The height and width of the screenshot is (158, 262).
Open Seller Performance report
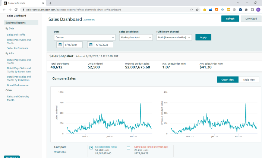pos(18,48)
